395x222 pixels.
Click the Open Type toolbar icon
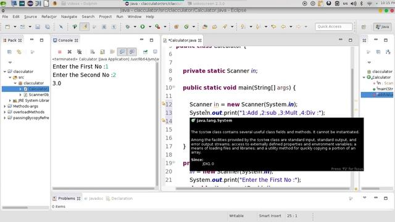pyautogui.click(x=205, y=27)
